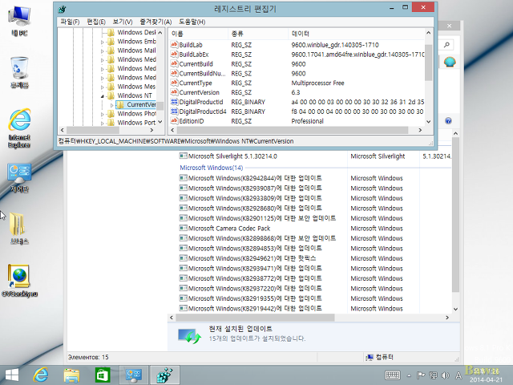Image resolution: width=513 pixels, height=385 pixels.
Task: Select the CurrentBuild registry value
Action: pyautogui.click(x=196, y=64)
